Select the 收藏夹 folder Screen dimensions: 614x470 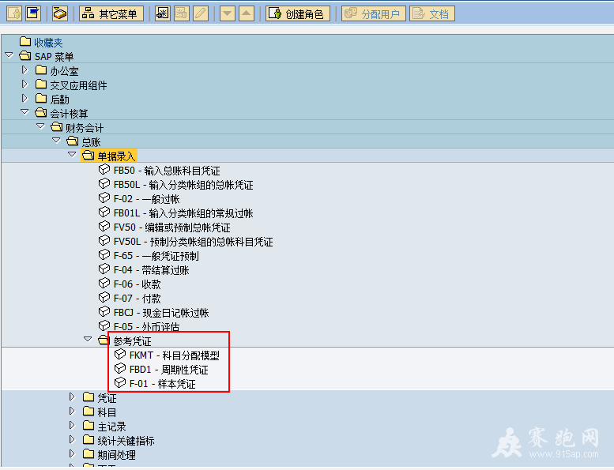click(42, 42)
